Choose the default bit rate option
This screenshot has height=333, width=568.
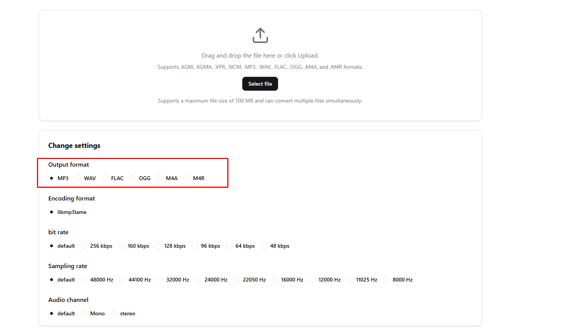point(52,245)
